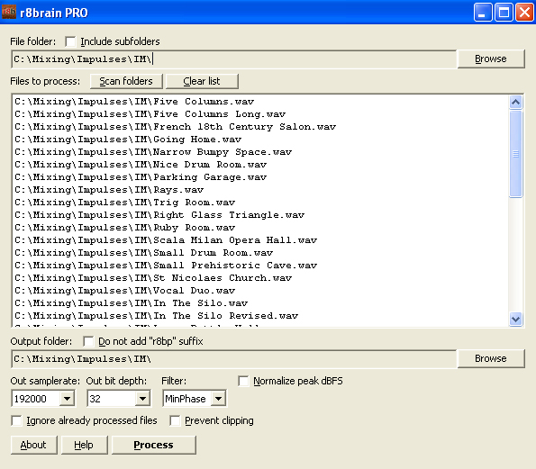Enable Prevent clipping checkbox
The height and width of the screenshot is (469, 536).
175,420
